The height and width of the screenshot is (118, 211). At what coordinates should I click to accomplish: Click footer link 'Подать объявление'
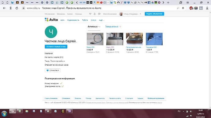pyautogui.click(x=51, y=98)
